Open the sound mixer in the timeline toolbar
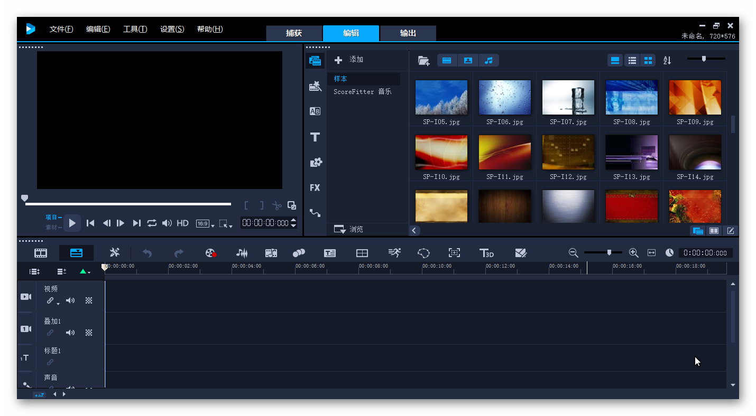 [242, 253]
